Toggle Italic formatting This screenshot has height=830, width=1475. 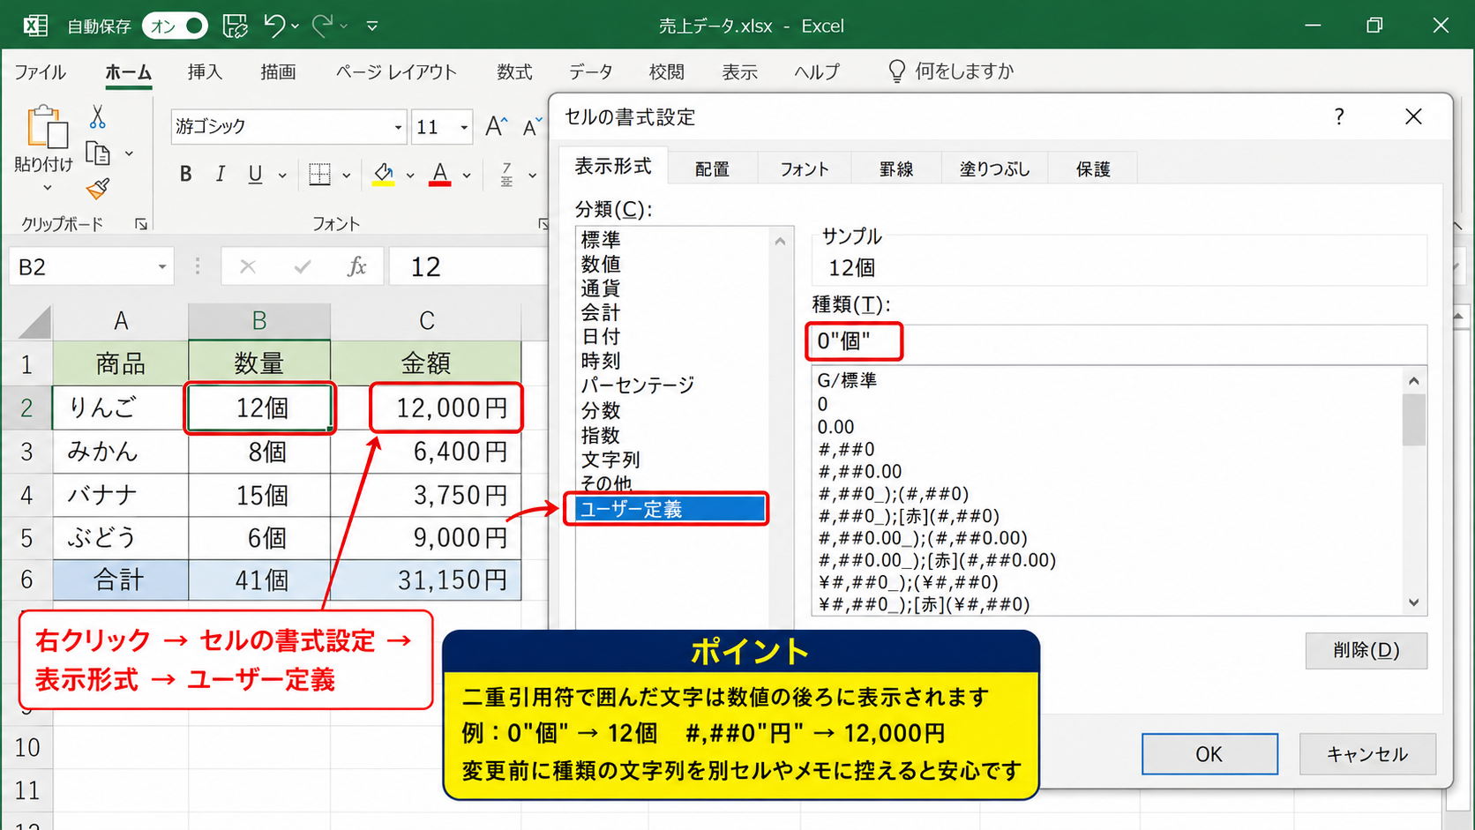221,175
